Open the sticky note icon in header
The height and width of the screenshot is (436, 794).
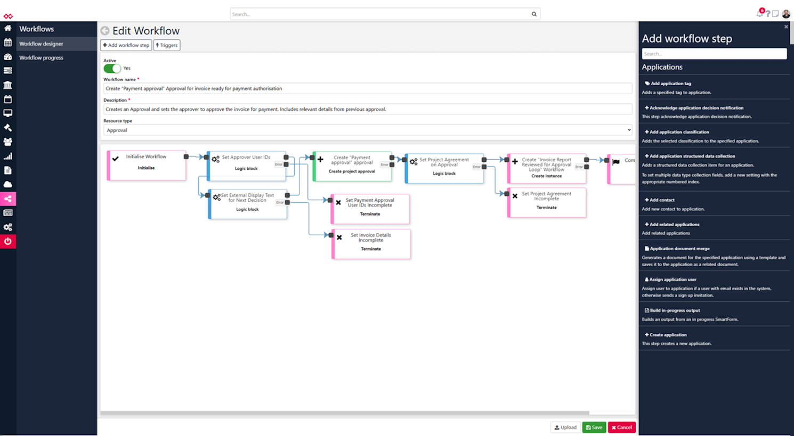(x=776, y=14)
